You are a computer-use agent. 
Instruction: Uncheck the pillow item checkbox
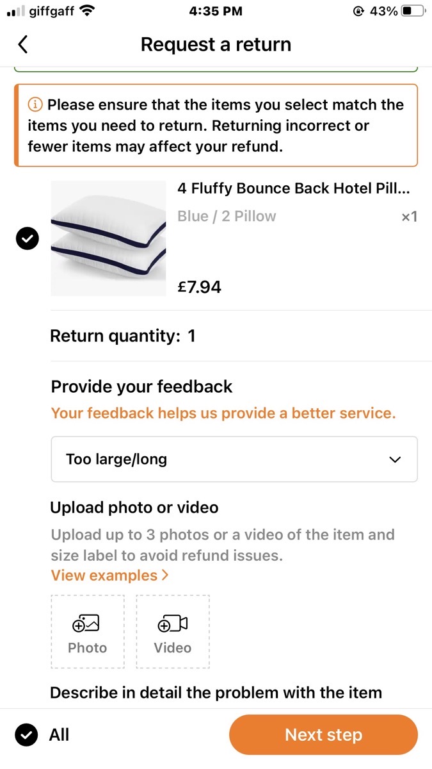coord(27,239)
